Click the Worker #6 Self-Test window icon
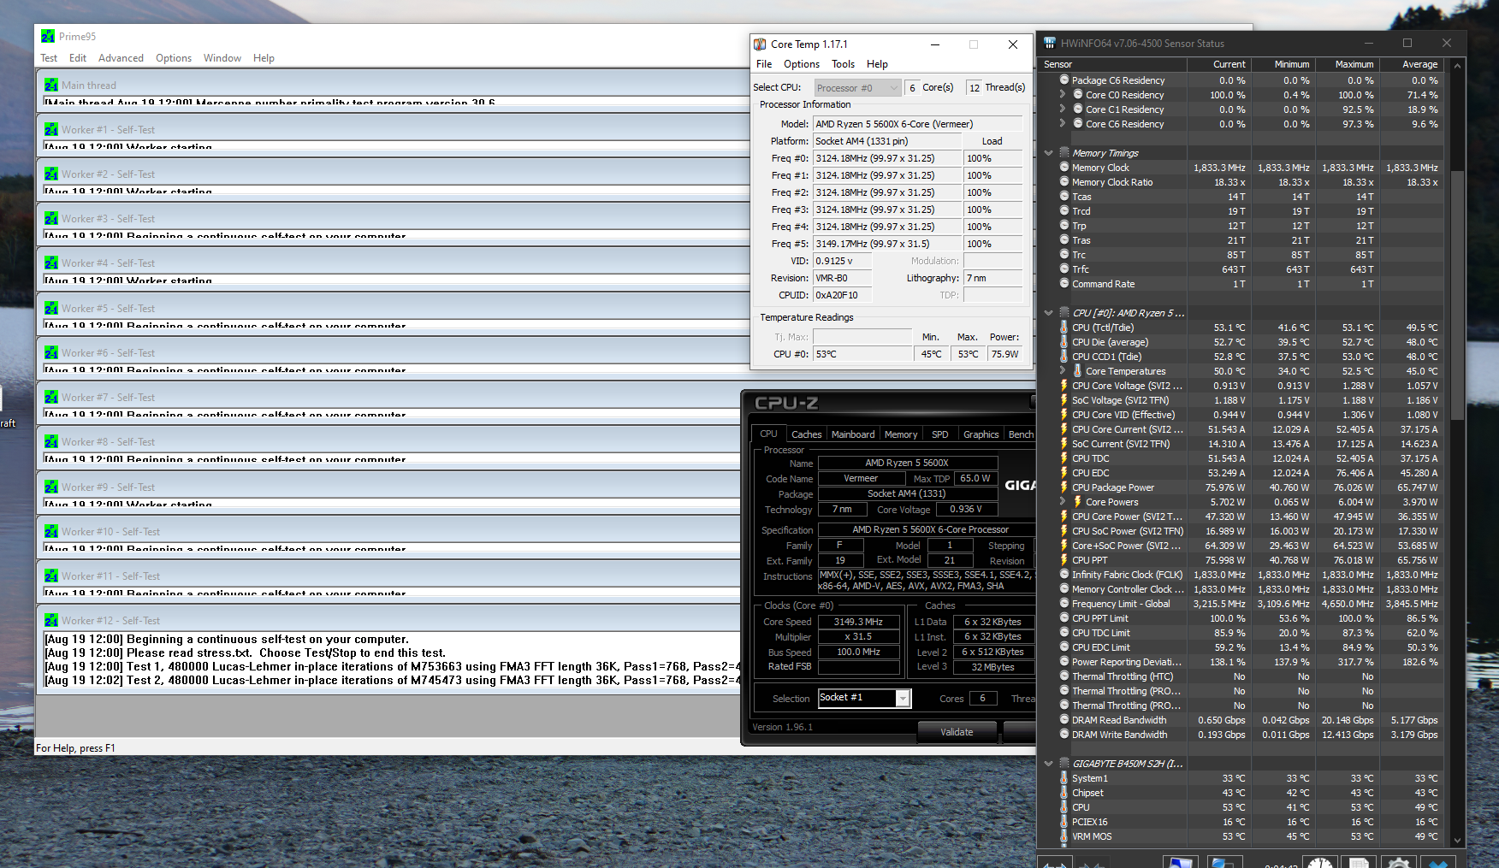Screen dimensions: 1499x868 [x=51, y=353]
